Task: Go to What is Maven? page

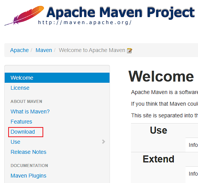Action: (x=30, y=112)
